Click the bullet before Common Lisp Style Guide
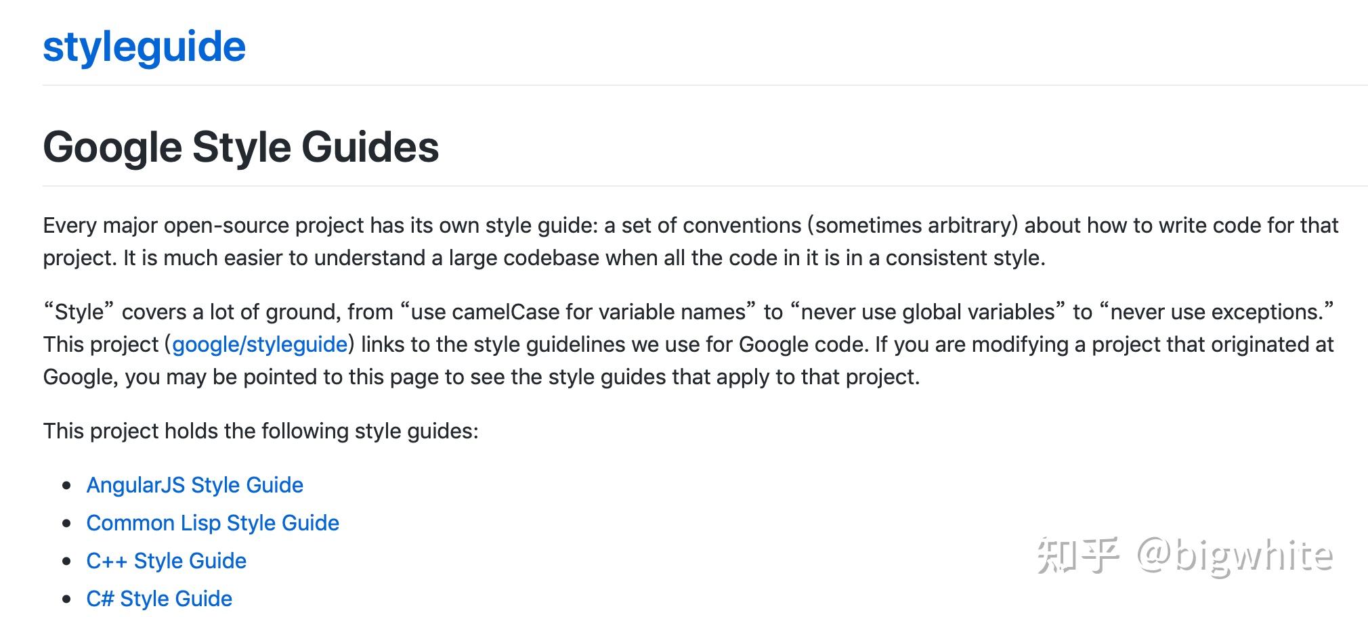This screenshot has width=1368, height=617. tap(66, 523)
